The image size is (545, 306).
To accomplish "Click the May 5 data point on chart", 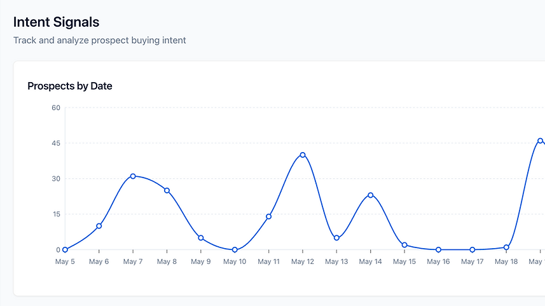I will pos(66,249).
